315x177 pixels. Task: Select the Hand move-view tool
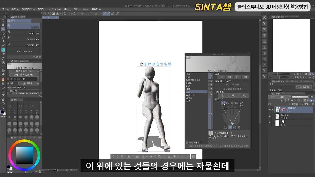(3, 25)
